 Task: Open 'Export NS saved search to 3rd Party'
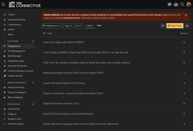tap(64, 83)
